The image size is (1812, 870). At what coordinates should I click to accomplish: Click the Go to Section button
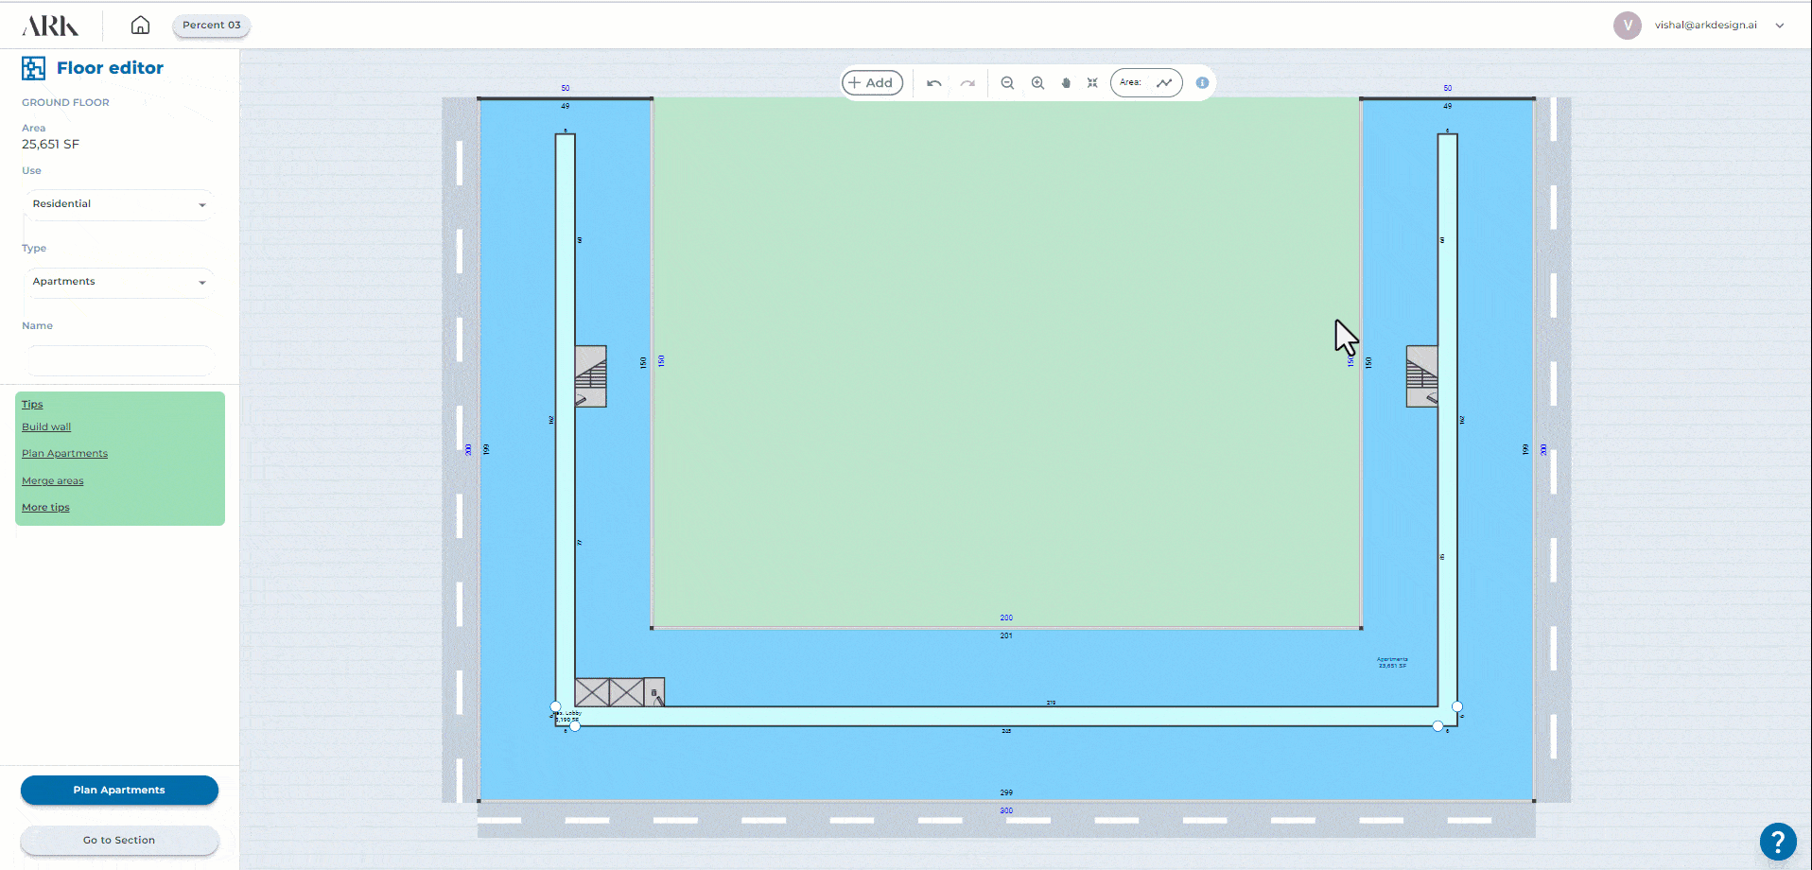(x=119, y=840)
